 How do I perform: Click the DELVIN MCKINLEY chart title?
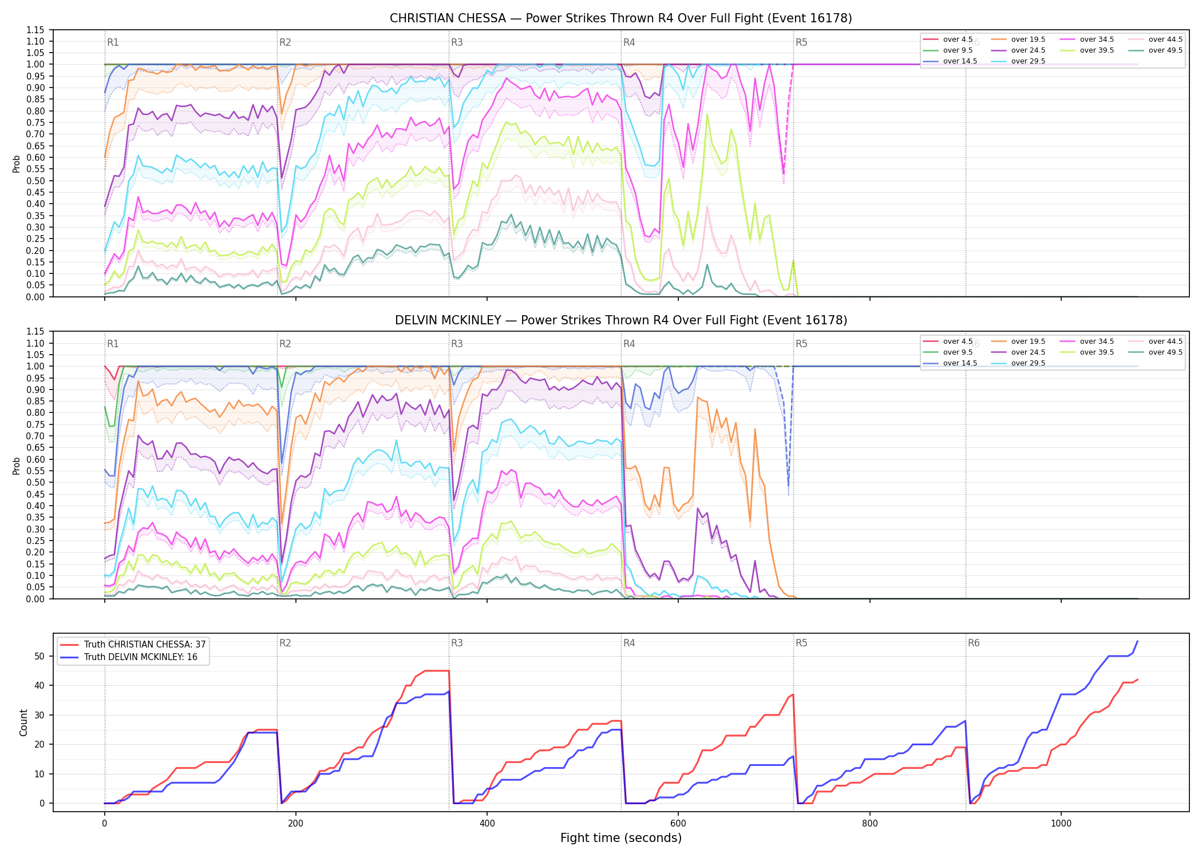tap(621, 320)
